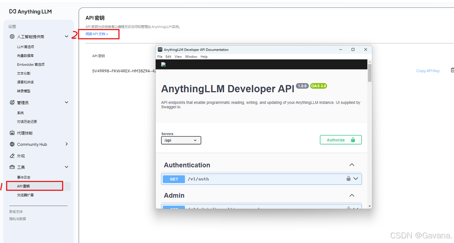Click the 代理技能 robot icon
The width and height of the screenshot is (454, 243).
click(x=12, y=133)
